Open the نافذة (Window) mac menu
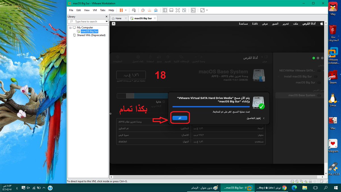The width and height of the screenshot is (341, 192). [x=255, y=24]
